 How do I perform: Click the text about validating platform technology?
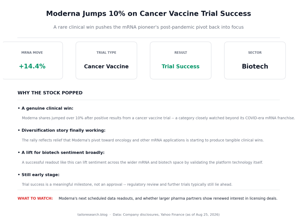pyautogui.click(x=142, y=162)
